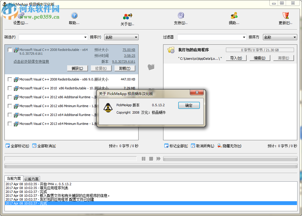
Task: Select the Visual C++ 2013 x64 Minimum Runtime checkbox
Action: (x=9, y=124)
